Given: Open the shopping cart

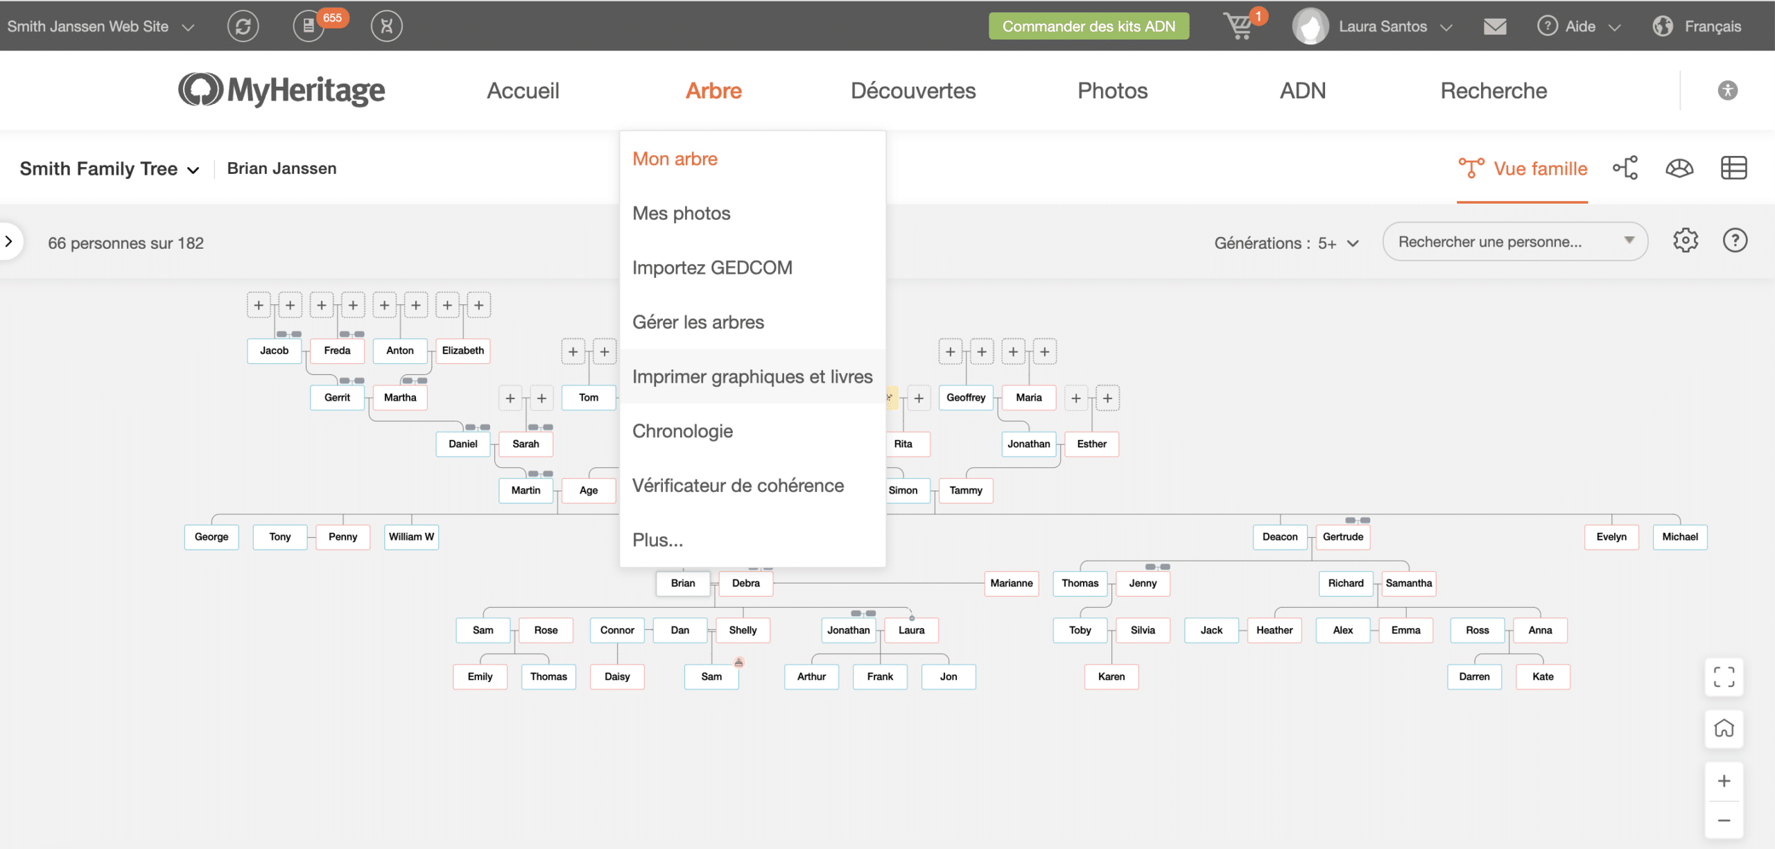Looking at the screenshot, I should point(1239,26).
